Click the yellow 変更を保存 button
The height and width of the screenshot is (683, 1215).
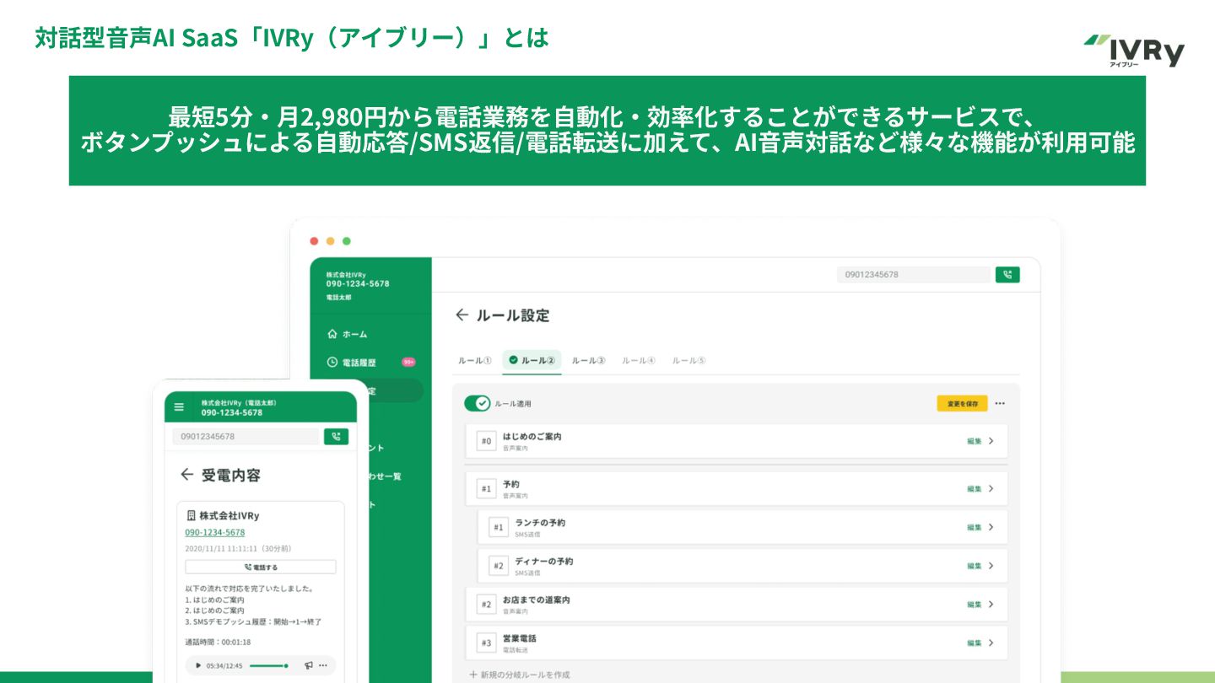[962, 404]
